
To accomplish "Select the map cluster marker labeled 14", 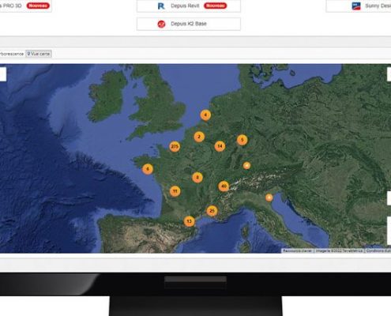I will click(x=220, y=146).
